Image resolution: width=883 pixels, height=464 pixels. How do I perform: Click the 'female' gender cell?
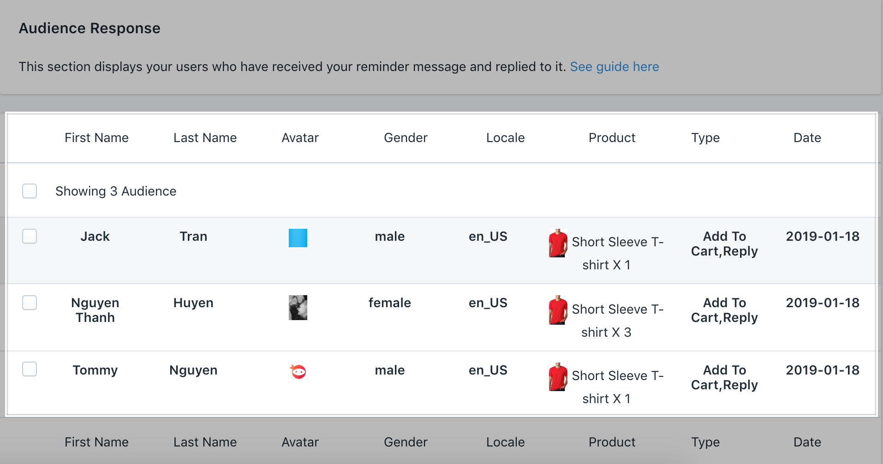coord(389,303)
